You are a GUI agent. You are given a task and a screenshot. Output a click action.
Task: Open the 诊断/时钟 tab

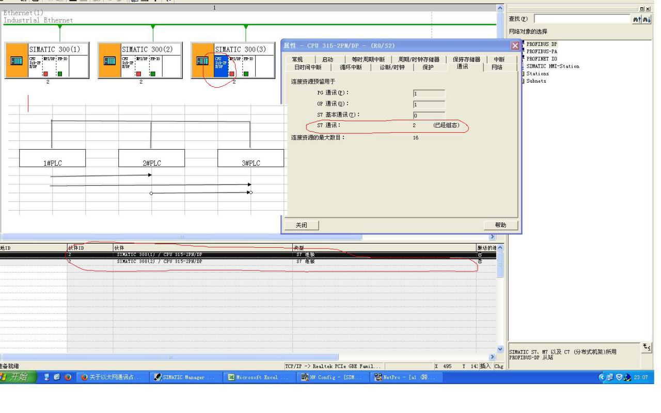392,67
